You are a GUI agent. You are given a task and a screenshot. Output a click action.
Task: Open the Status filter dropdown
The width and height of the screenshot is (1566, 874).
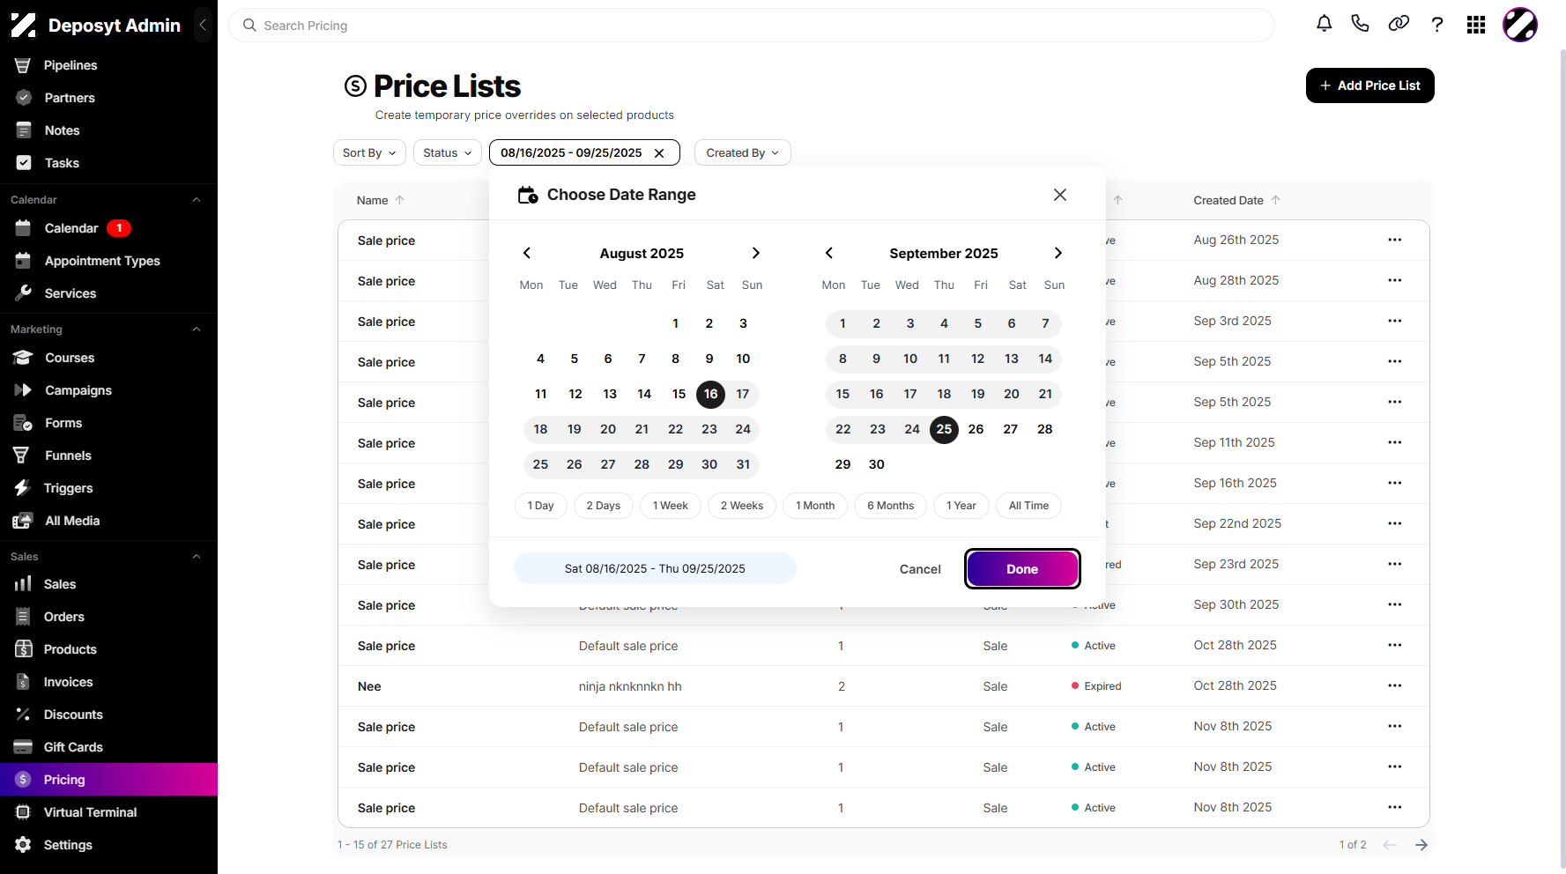[x=448, y=152]
